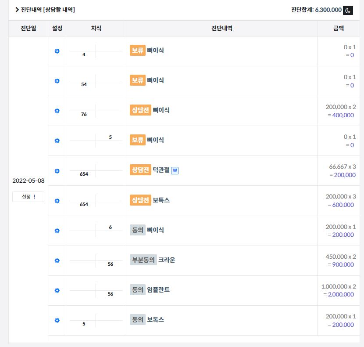Click the 치식 column header
The width and height of the screenshot is (364, 347).
click(x=96, y=29)
